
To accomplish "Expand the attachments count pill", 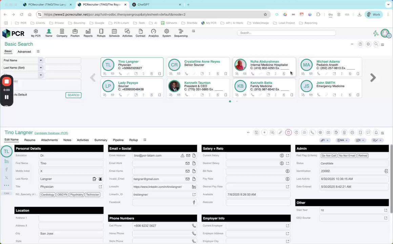I will [x=325, y=140].
